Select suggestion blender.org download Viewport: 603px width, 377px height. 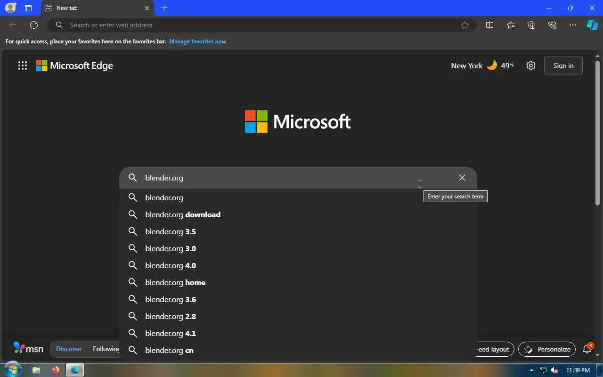point(298,214)
